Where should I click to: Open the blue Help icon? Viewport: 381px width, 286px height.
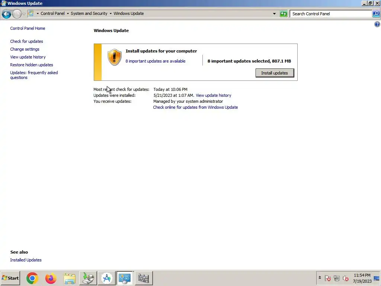coord(377,24)
